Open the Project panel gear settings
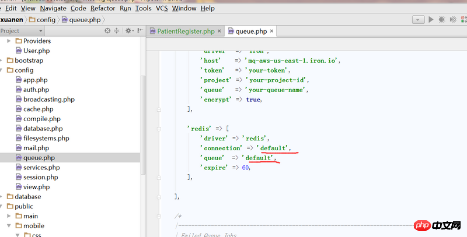The height and width of the screenshot is (237, 467). 127,31
